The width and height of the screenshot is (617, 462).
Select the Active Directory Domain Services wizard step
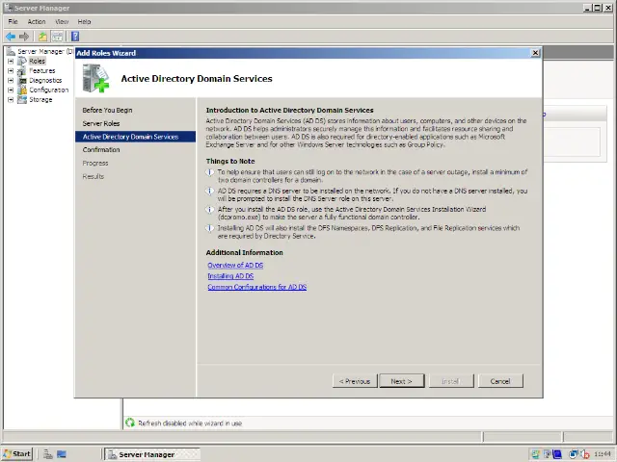tap(135, 137)
